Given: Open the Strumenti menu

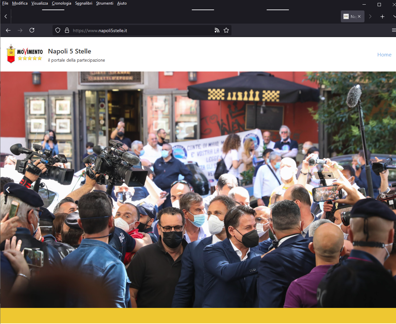Looking at the screenshot, I should tap(104, 3).
